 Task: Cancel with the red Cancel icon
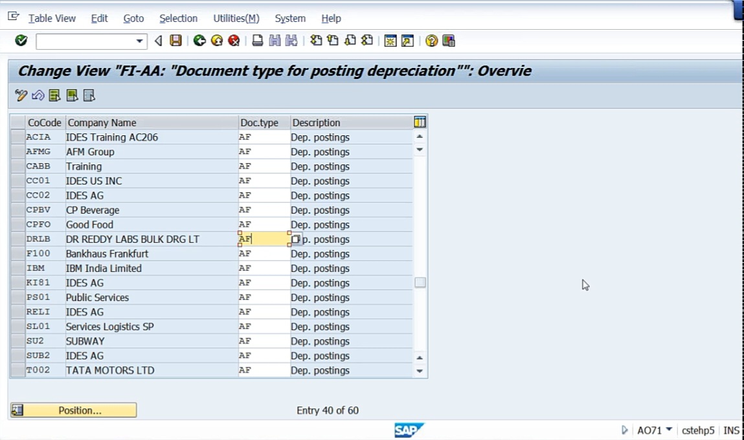coord(234,41)
